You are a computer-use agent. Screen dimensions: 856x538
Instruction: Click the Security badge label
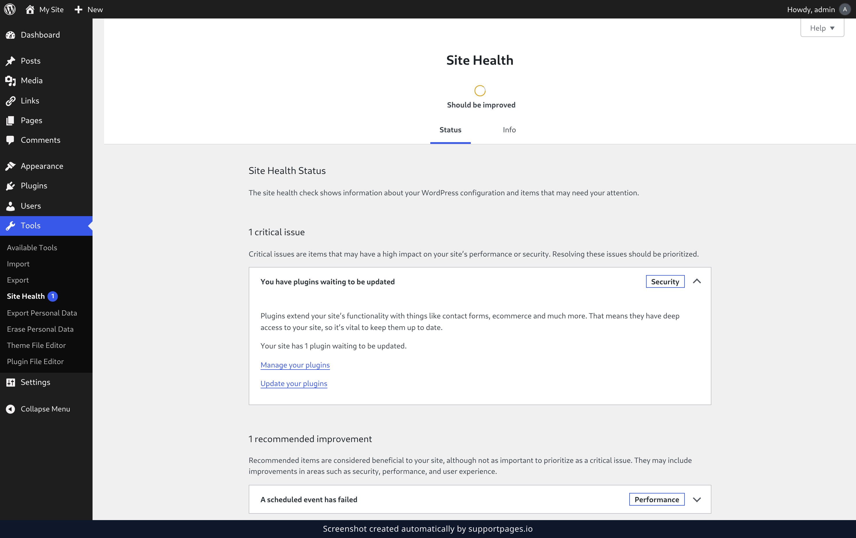click(665, 282)
